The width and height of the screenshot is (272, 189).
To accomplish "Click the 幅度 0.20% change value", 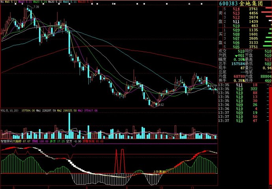I will click(x=239, y=60).
